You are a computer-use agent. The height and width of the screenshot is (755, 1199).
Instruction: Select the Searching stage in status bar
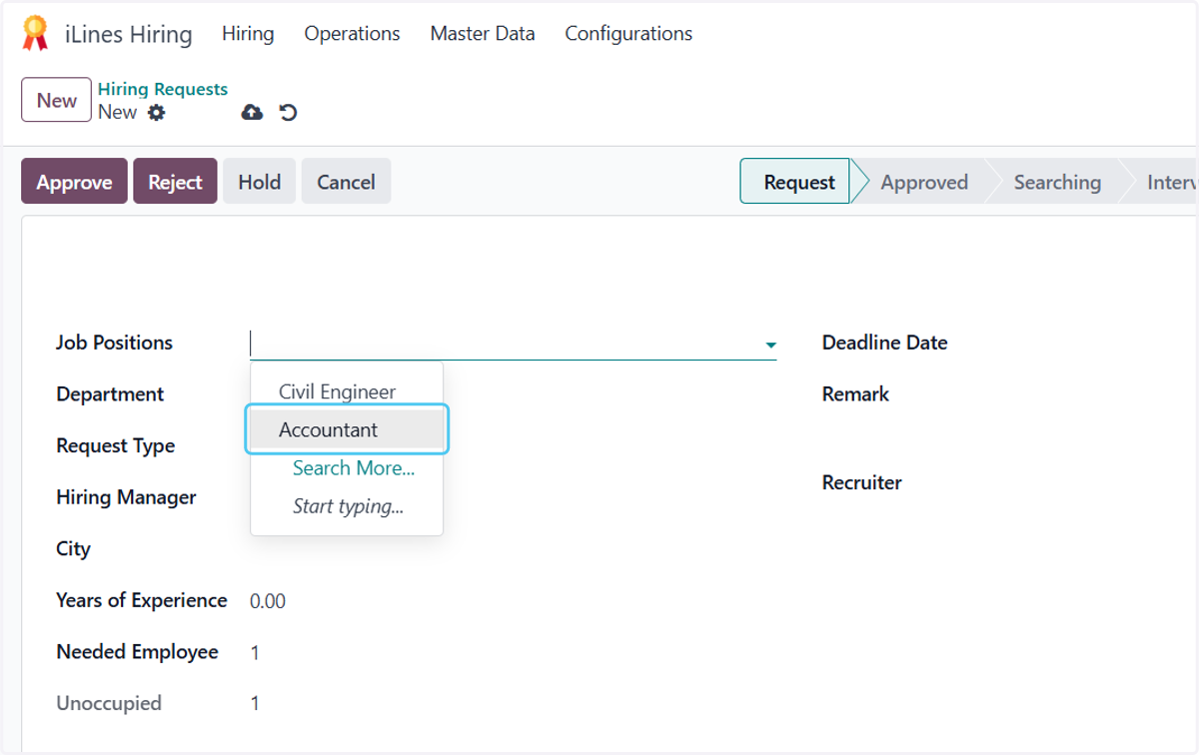click(x=1057, y=182)
